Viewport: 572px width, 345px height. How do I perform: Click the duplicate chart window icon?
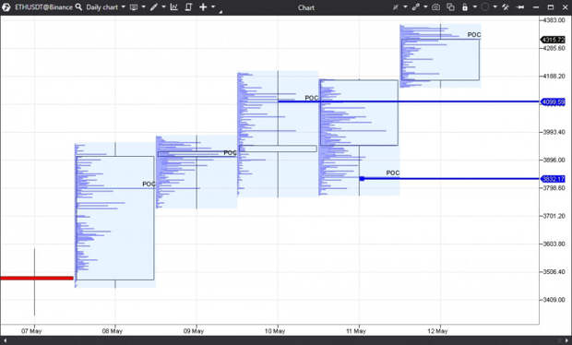pos(450,7)
